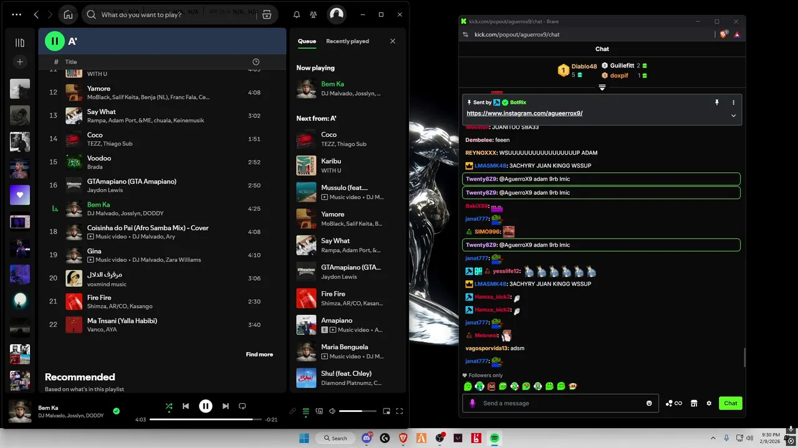Open Spotify What's New notifications bell
This screenshot has height=448, width=798.
(x=297, y=14)
